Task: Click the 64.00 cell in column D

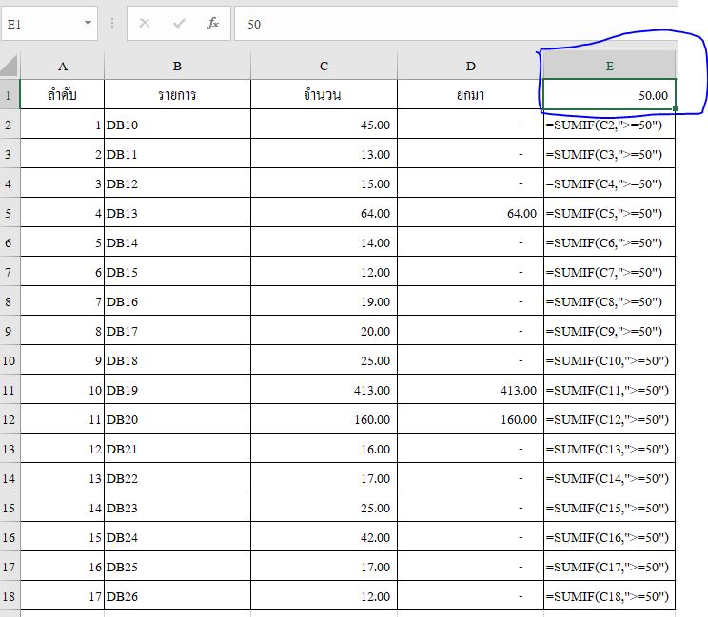Action: (x=470, y=213)
